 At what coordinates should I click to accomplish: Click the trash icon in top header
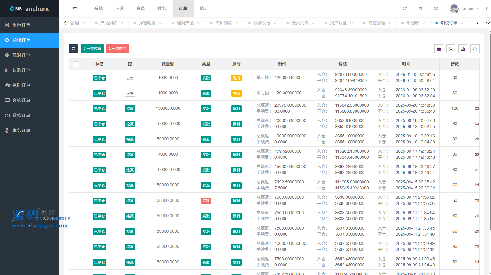(x=420, y=9)
